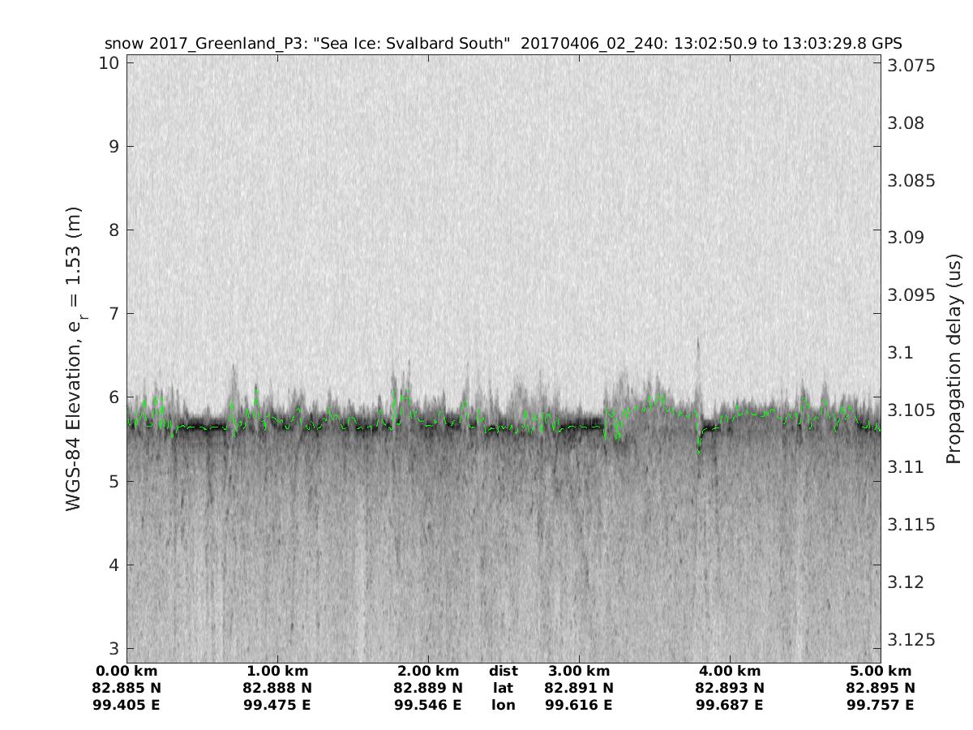This screenshot has width=973, height=730.
Task: Click the 3.1 propagation delay tick label
Action: [900, 353]
